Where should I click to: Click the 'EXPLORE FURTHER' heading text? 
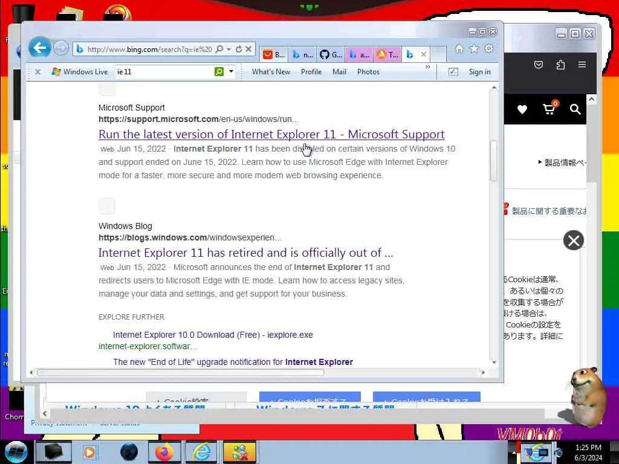[131, 317]
